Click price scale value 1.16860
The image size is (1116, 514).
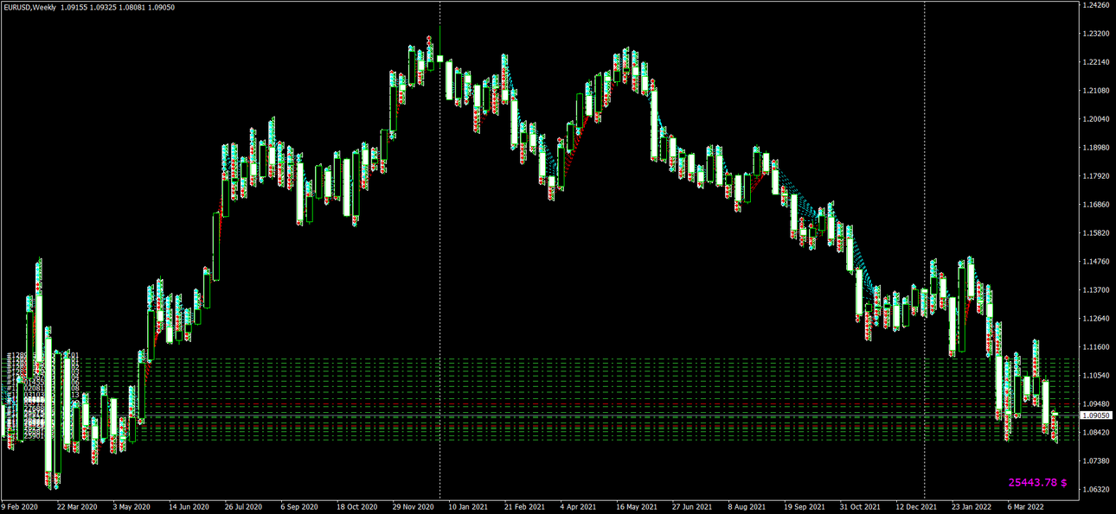click(1094, 205)
